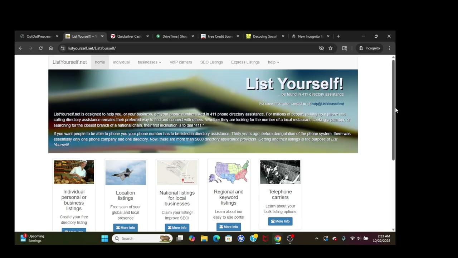Open Microsoft Store from the taskbar

[x=229, y=238]
